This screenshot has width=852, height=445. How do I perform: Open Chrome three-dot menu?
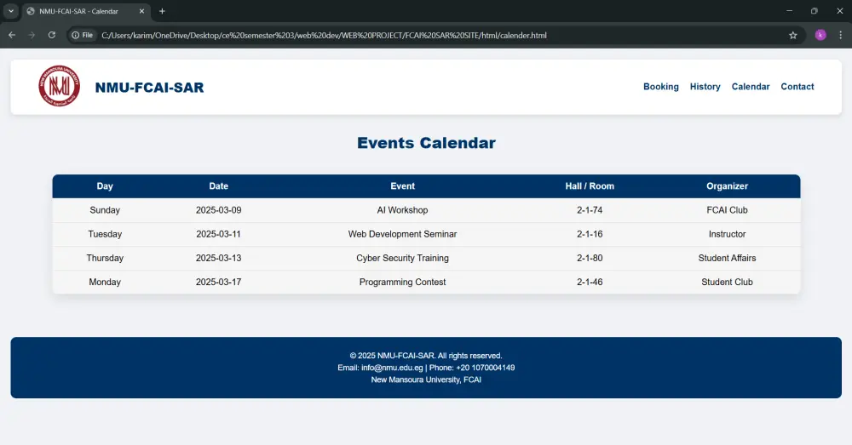pos(841,35)
